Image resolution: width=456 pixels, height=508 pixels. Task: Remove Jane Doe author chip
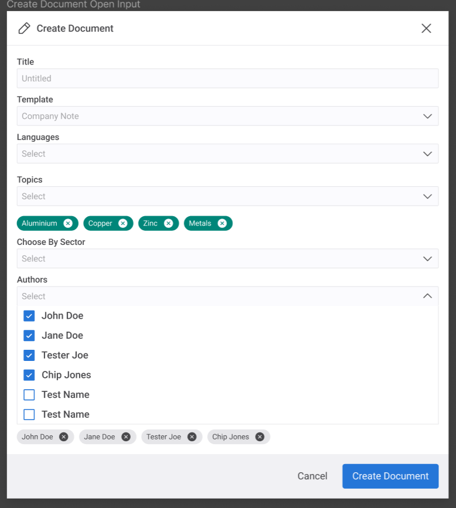(x=126, y=437)
